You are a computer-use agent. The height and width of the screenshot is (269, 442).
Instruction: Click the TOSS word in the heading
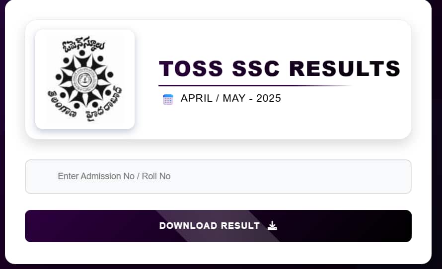tap(191, 68)
